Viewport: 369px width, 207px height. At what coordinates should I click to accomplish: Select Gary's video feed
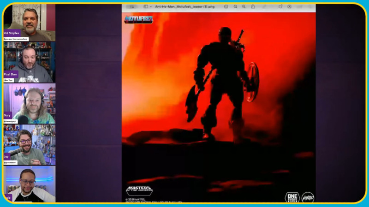(30, 102)
